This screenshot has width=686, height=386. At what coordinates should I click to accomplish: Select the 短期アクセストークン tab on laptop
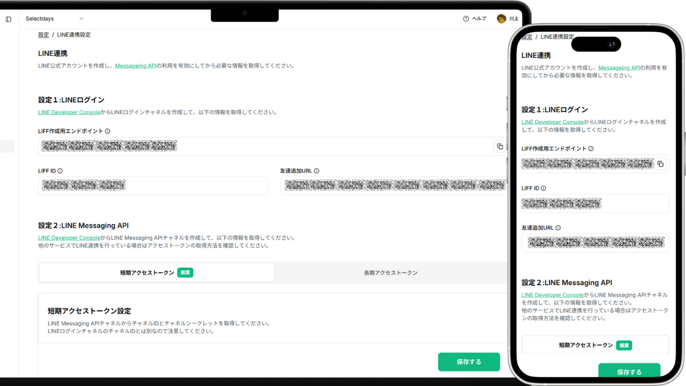[x=156, y=272]
